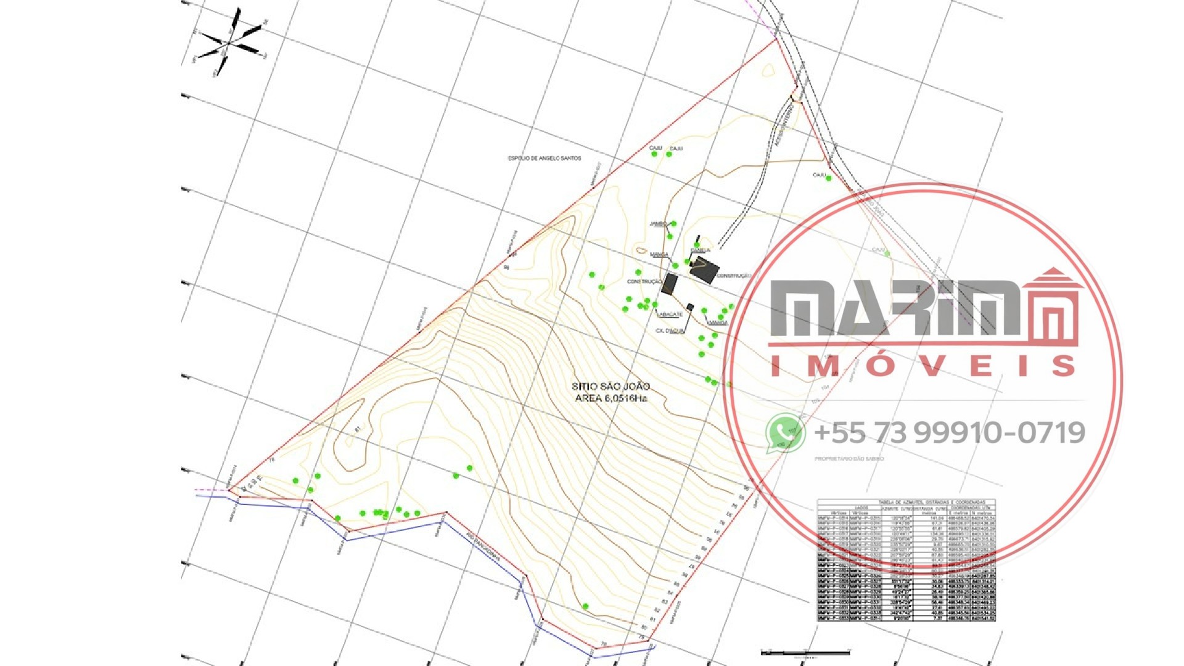Click the 'JAMBO' tree label
Screen dimensions: 1184x666
658,224
